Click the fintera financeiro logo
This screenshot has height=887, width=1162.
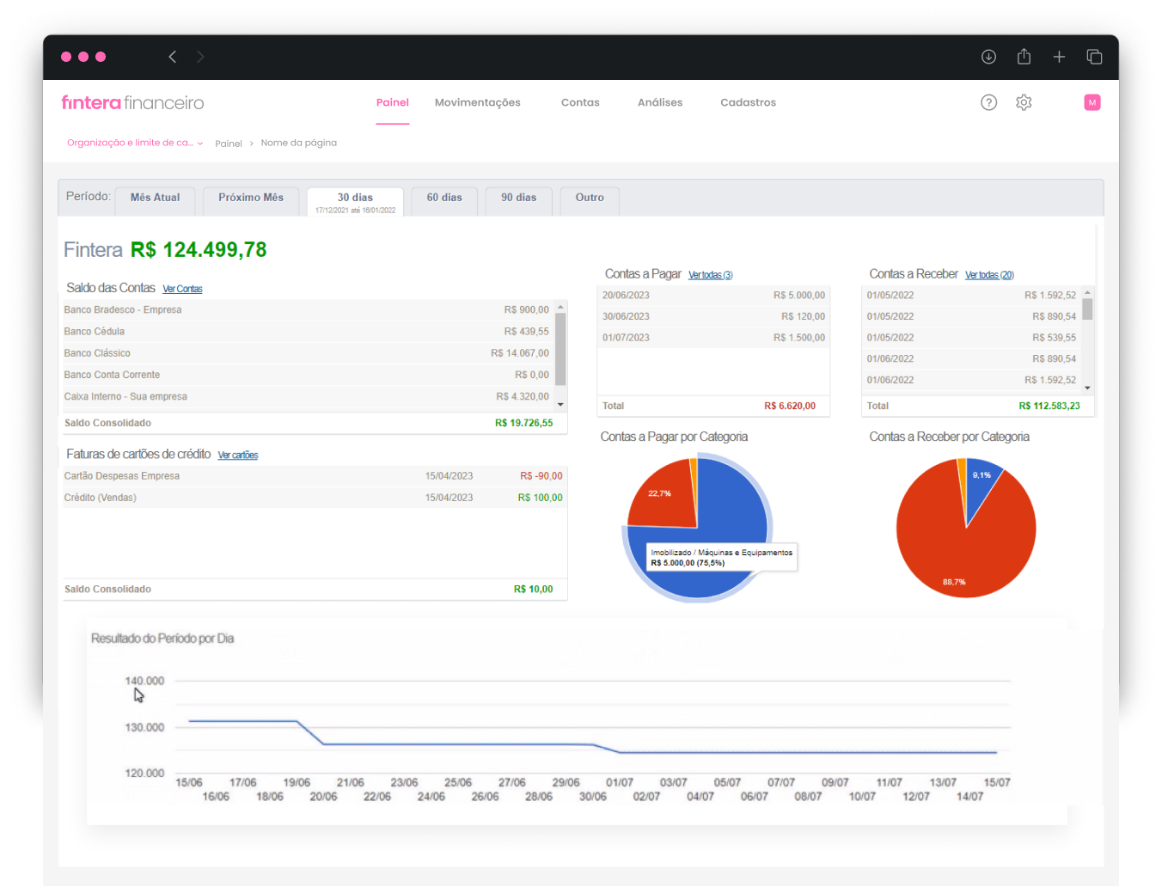coord(132,102)
